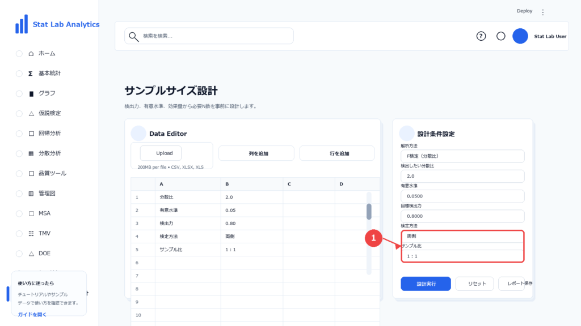Click the リセット button
This screenshot has width=581, height=326.
(475, 284)
